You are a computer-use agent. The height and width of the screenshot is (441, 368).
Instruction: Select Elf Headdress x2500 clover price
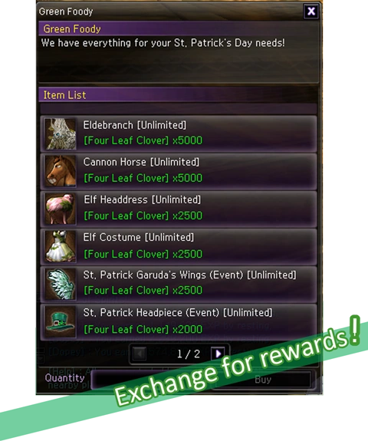pyautogui.click(x=143, y=216)
